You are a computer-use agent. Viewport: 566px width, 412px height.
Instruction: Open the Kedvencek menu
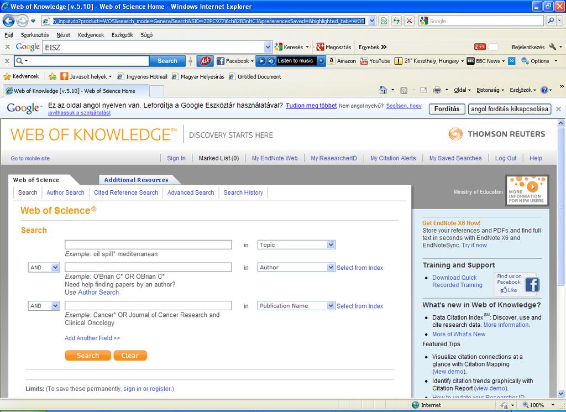click(91, 35)
